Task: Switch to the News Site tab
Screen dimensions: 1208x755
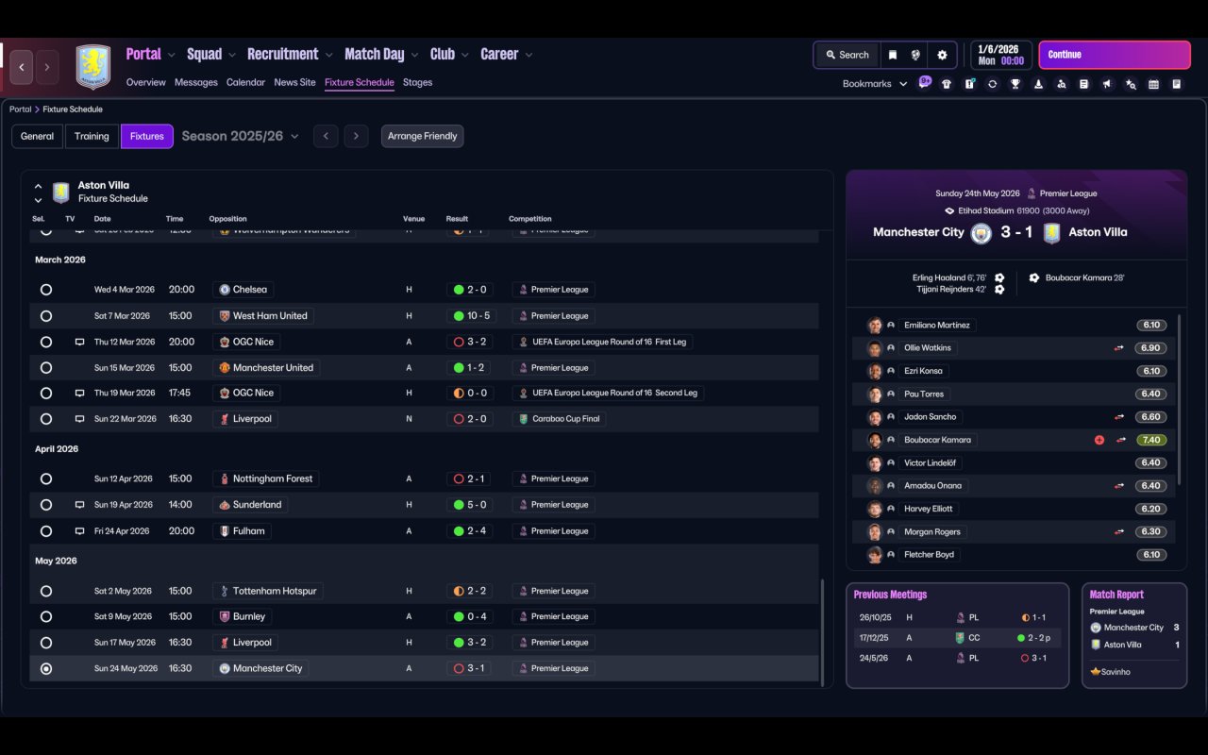Action: click(294, 82)
